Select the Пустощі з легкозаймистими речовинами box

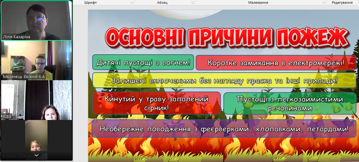(x=290, y=103)
